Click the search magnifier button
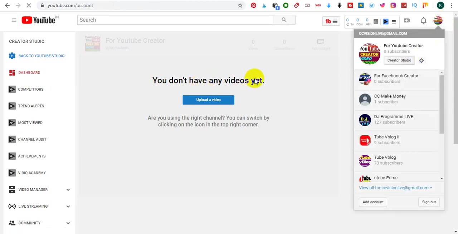Image resolution: width=458 pixels, height=234 pixels. (x=284, y=20)
